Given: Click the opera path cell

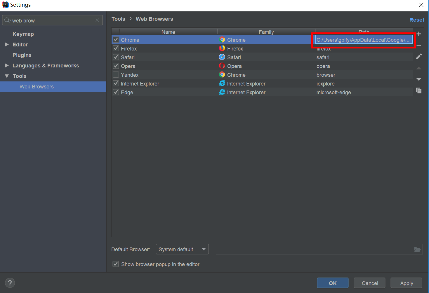Looking at the screenshot, I should (x=364, y=66).
